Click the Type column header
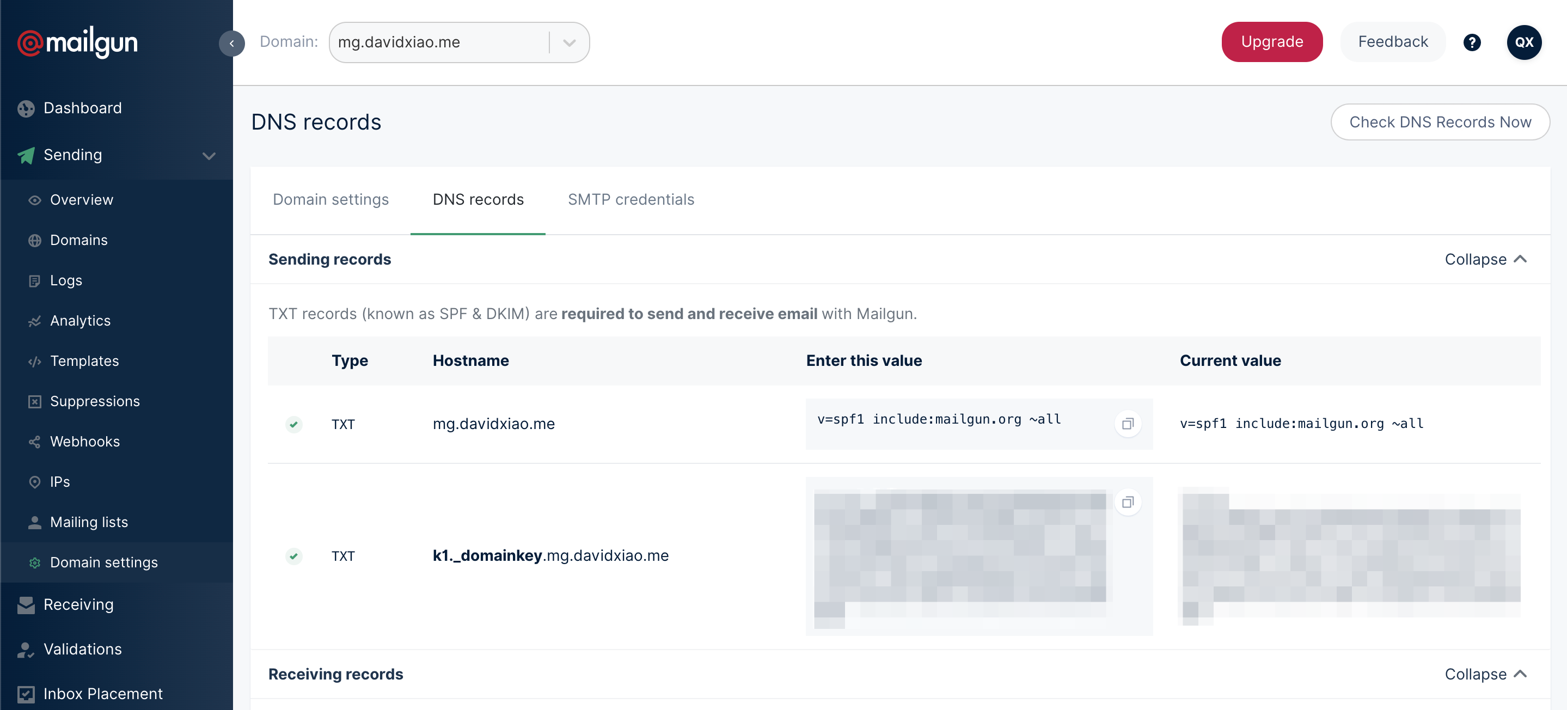This screenshot has height=710, width=1567. (x=350, y=361)
